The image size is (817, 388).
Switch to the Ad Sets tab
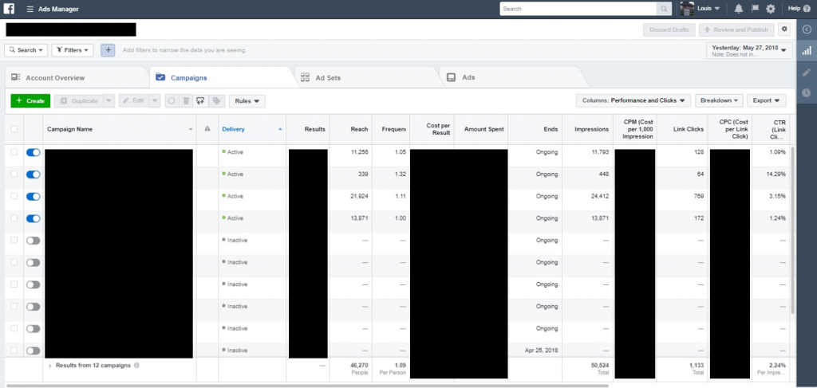(366, 77)
